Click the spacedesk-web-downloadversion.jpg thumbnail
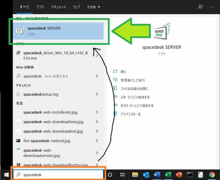The height and width of the screenshot is (180, 220). point(18,150)
